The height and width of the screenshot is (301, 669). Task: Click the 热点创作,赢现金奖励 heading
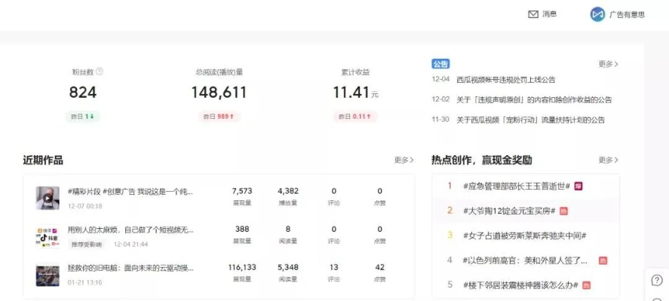click(x=482, y=160)
